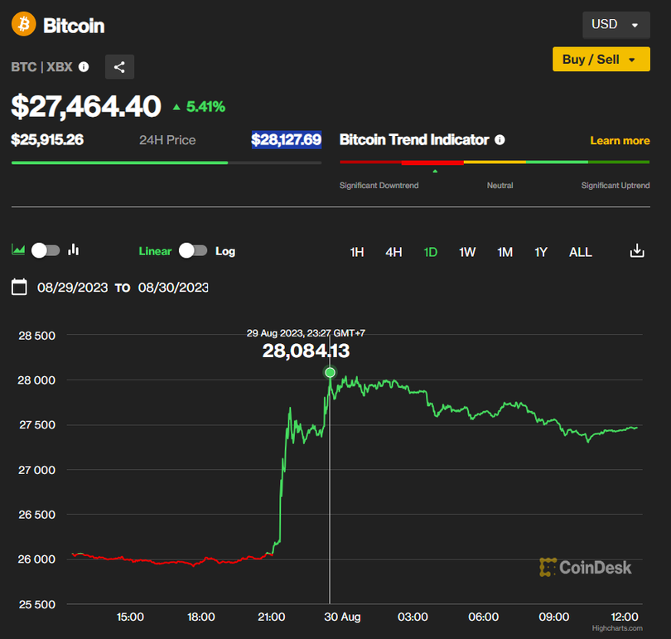Click the download chart icon
The width and height of the screenshot is (671, 639).
(637, 250)
